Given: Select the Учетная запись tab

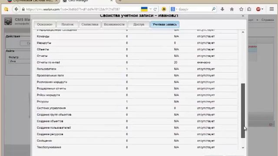Looking at the screenshot, I should click(165, 24).
